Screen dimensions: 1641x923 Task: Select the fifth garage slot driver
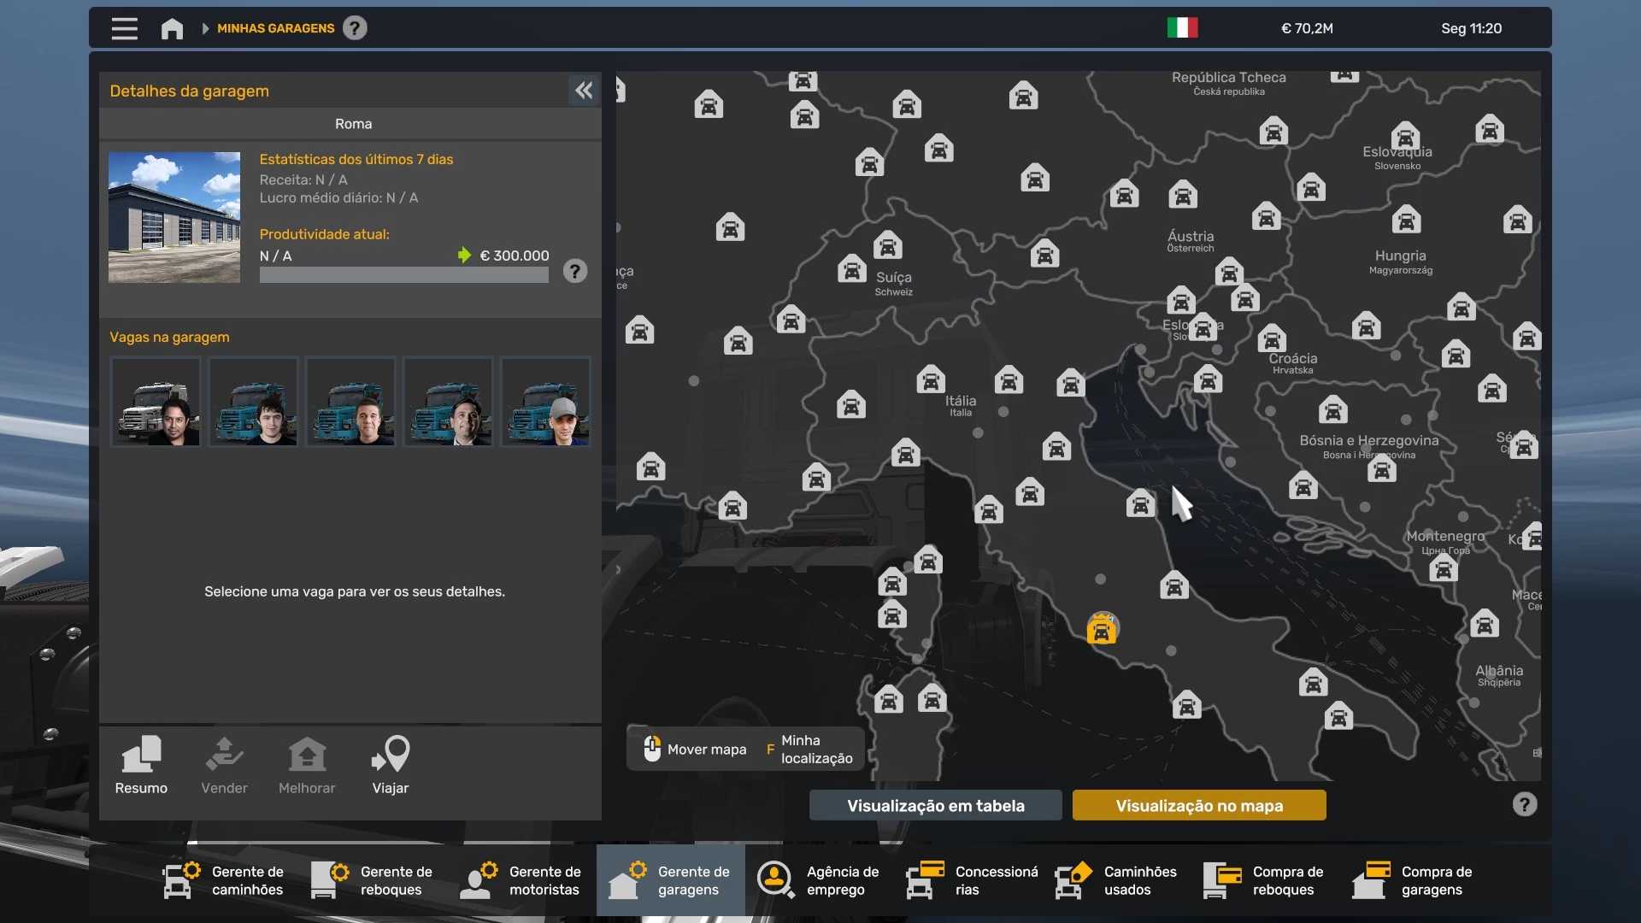coord(545,402)
